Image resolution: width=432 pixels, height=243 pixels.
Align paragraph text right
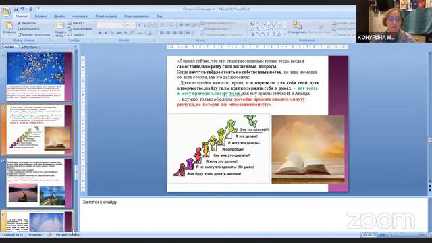pos(175,33)
